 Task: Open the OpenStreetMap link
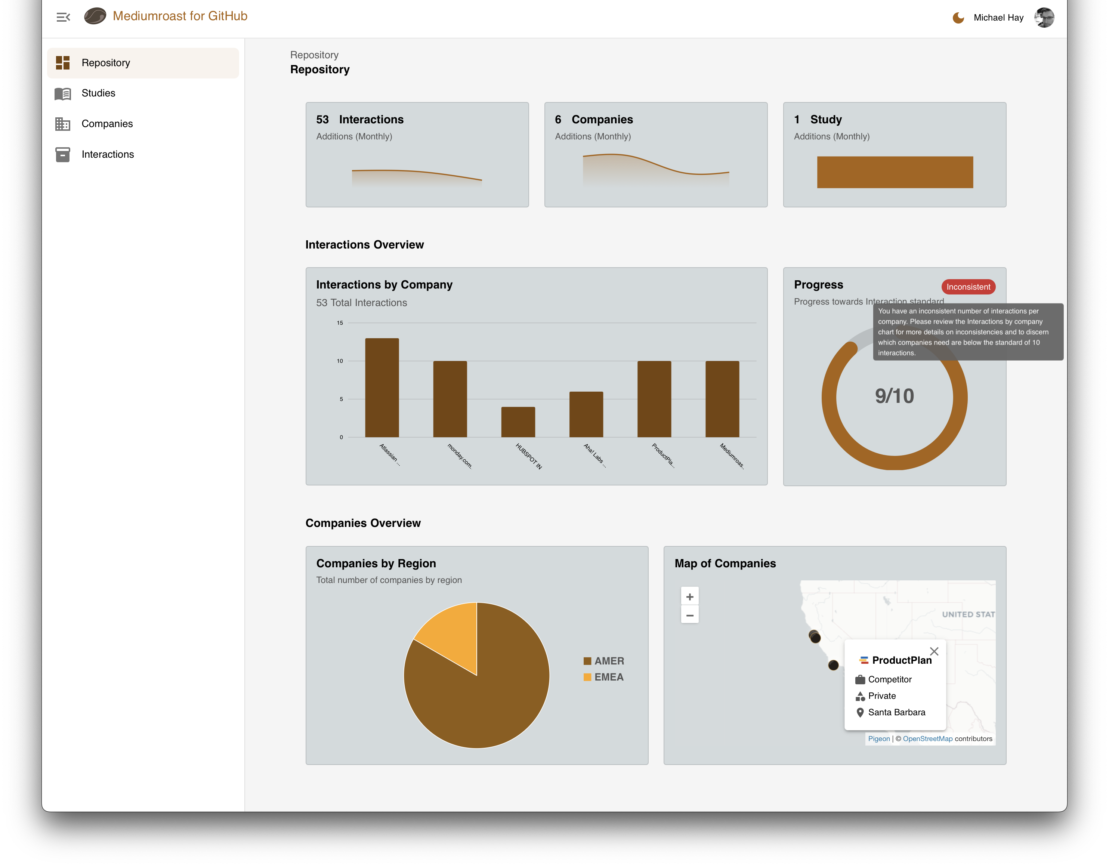(927, 738)
